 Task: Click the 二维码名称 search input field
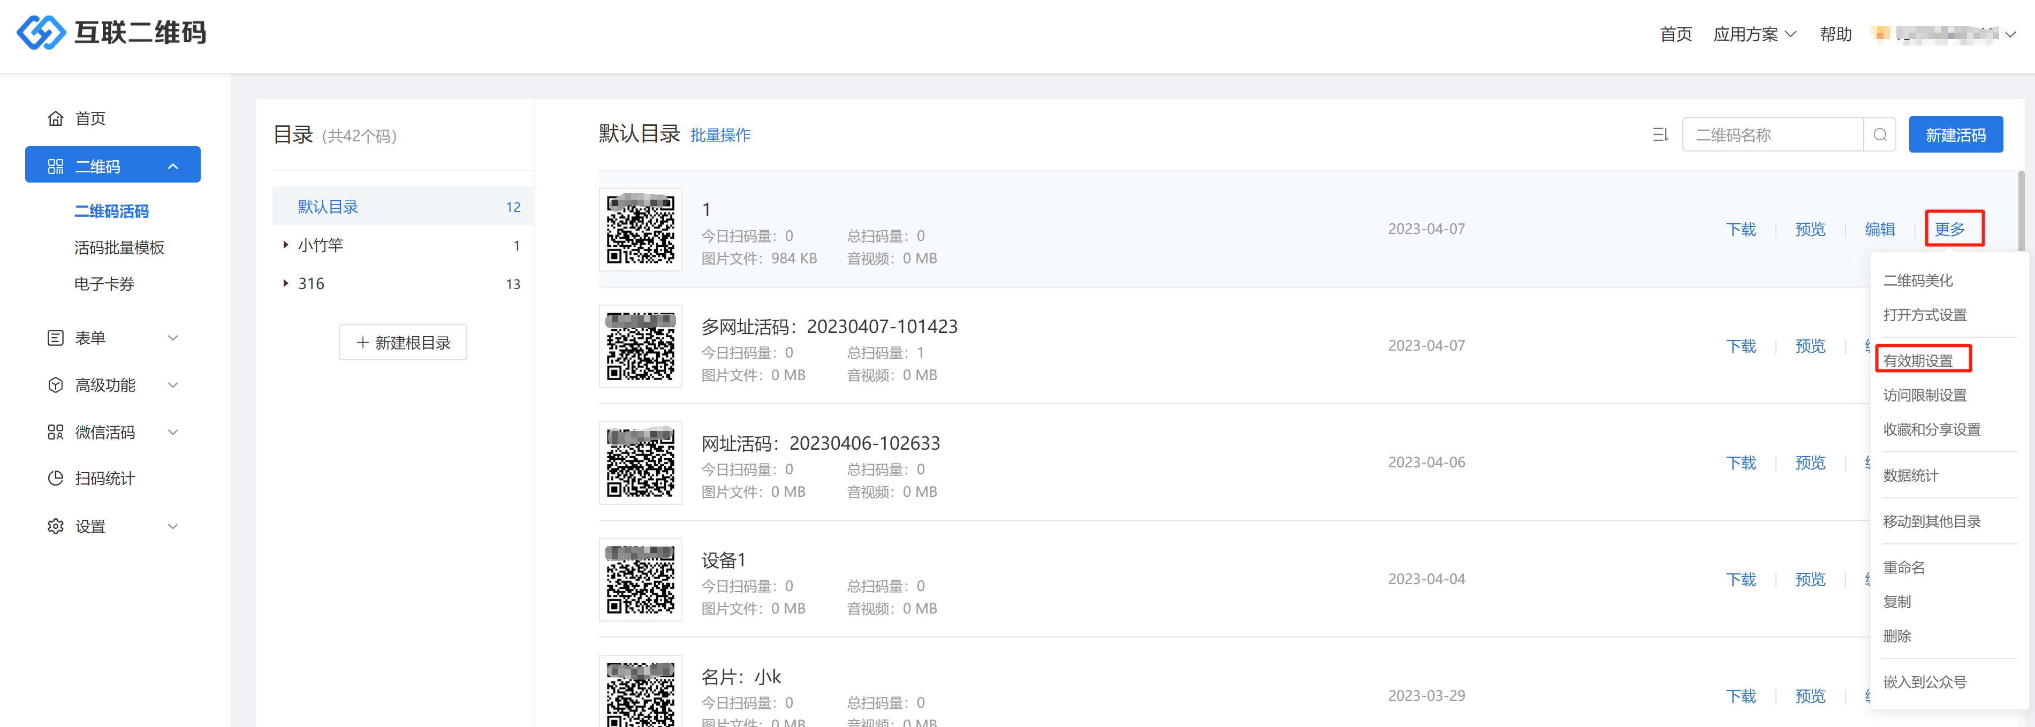[1772, 135]
